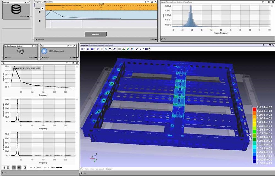275x176 pixels.
Task: Click the Sigma summation icon in PSD panel
Action: tap(25, 167)
